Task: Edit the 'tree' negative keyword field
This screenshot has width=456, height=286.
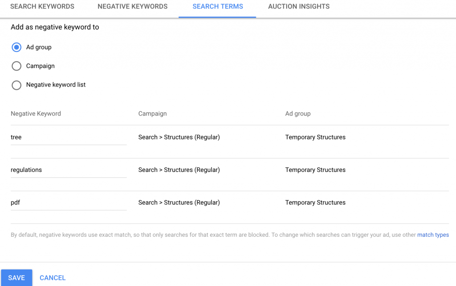Action: click(x=69, y=137)
